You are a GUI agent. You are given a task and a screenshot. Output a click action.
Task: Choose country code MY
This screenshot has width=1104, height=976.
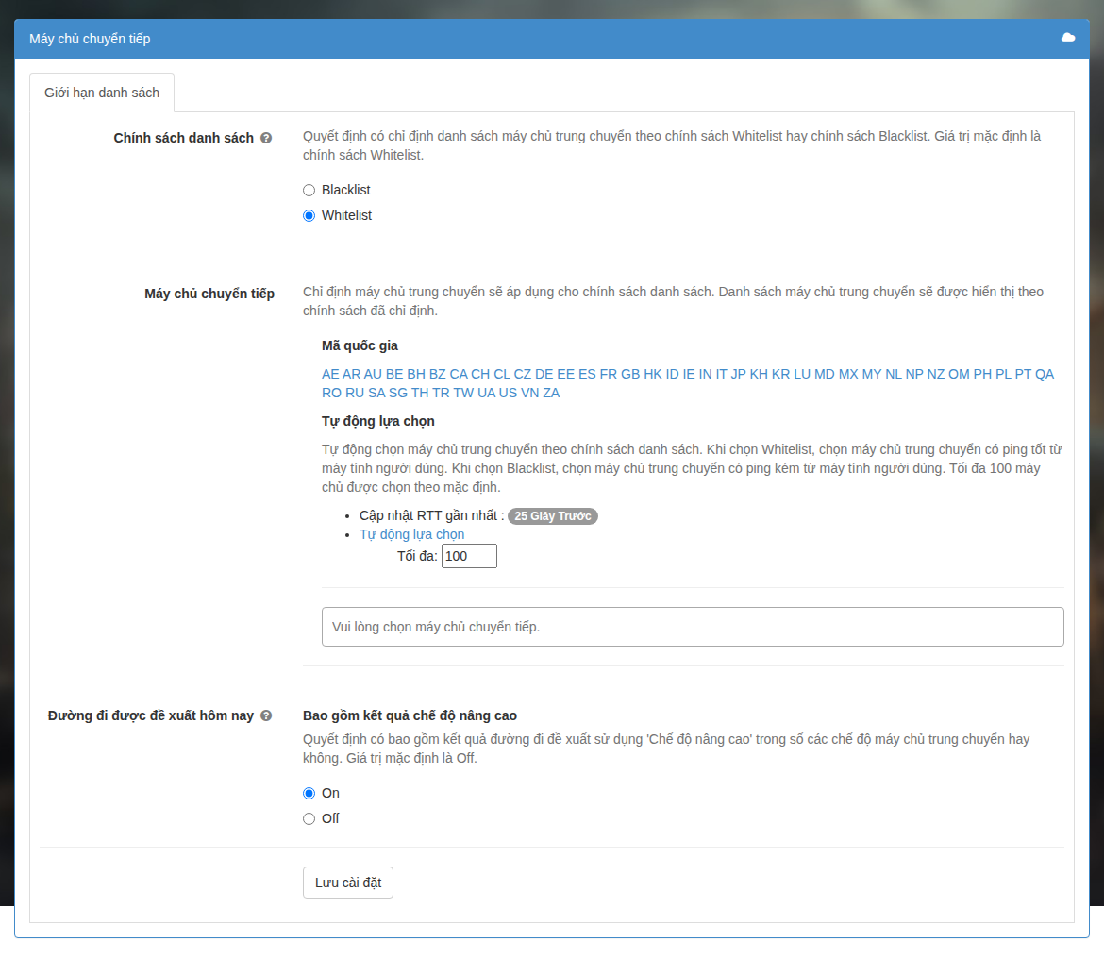(x=872, y=374)
